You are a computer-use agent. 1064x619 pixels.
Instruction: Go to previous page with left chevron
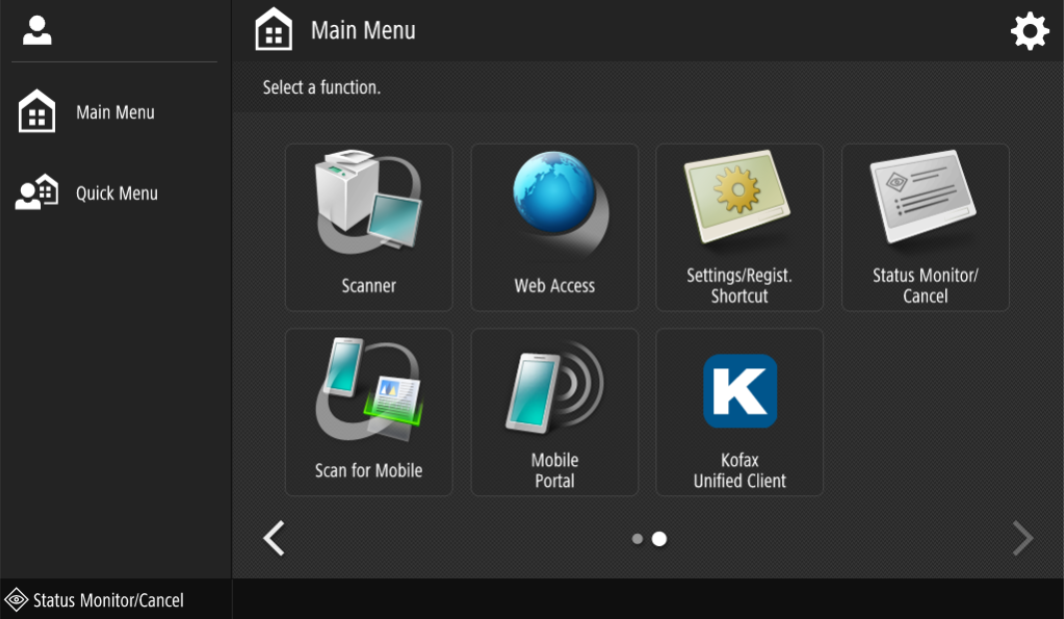tap(274, 539)
